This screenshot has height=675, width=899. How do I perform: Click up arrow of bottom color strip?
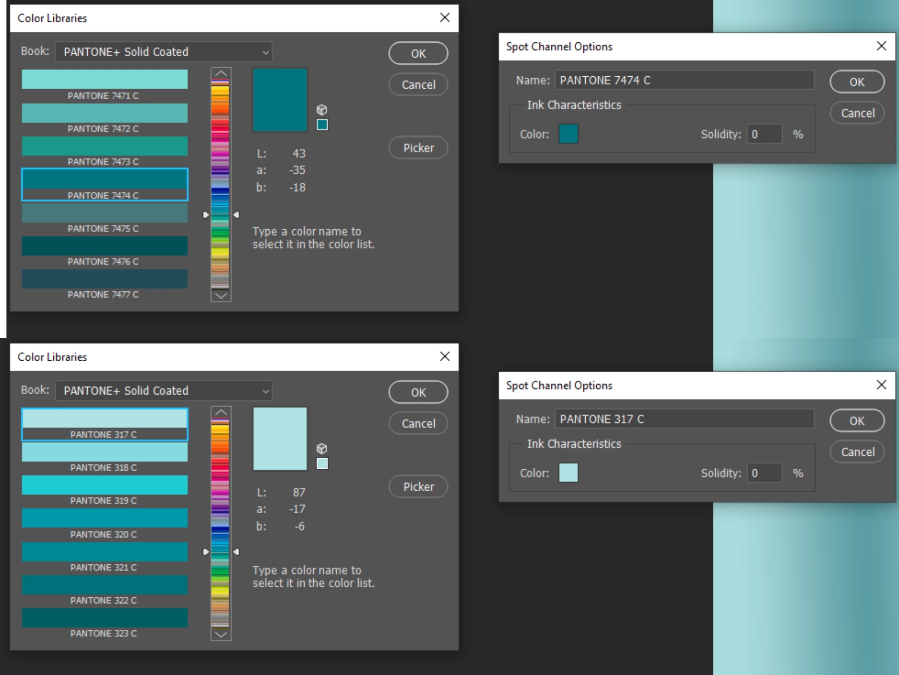tap(221, 412)
